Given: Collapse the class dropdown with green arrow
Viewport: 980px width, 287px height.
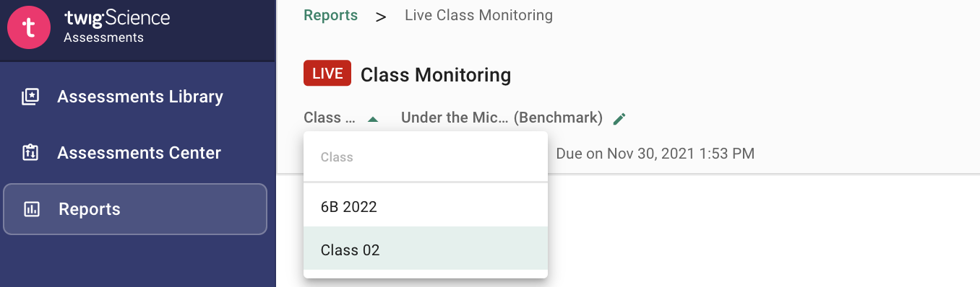Looking at the screenshot, I should (x=373, y=119).
